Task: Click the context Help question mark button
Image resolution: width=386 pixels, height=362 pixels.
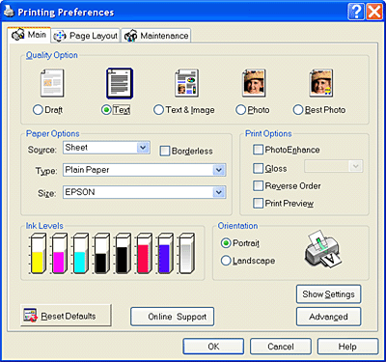Action: pos(356,13)
